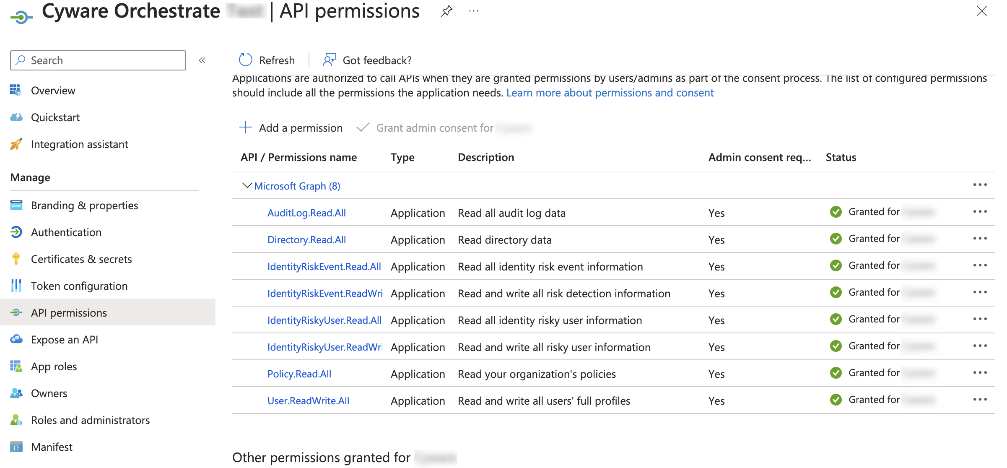Open ellipsis menu for Policy.Read.All row
This screenshot has width=1007, height=468.
point(980,373)
